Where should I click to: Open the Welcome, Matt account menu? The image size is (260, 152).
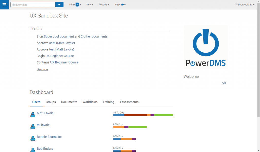245,5
